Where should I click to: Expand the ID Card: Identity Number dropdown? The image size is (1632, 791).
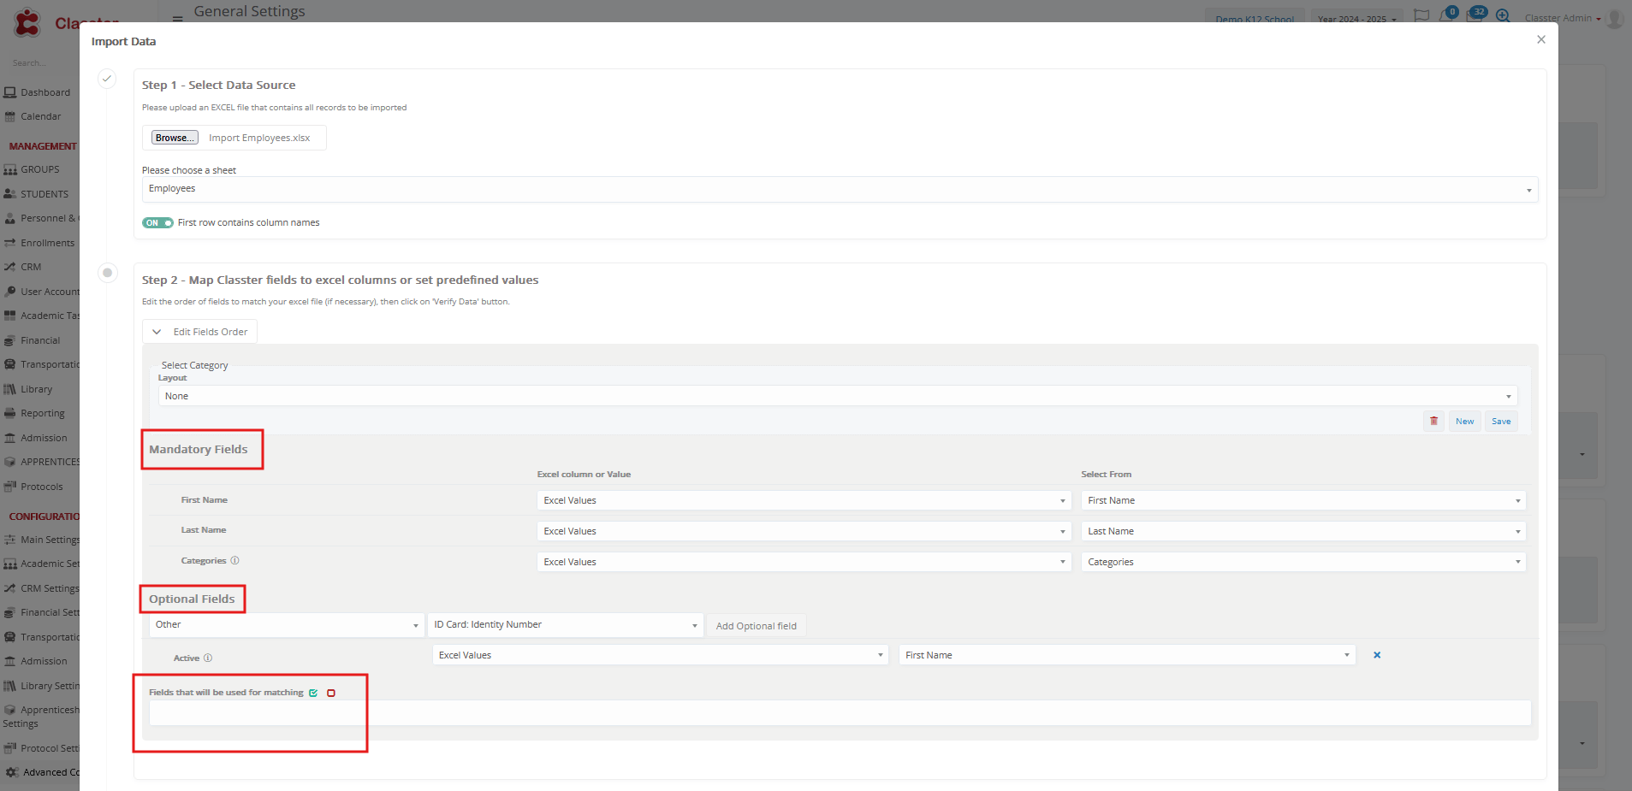coord(565,625)
